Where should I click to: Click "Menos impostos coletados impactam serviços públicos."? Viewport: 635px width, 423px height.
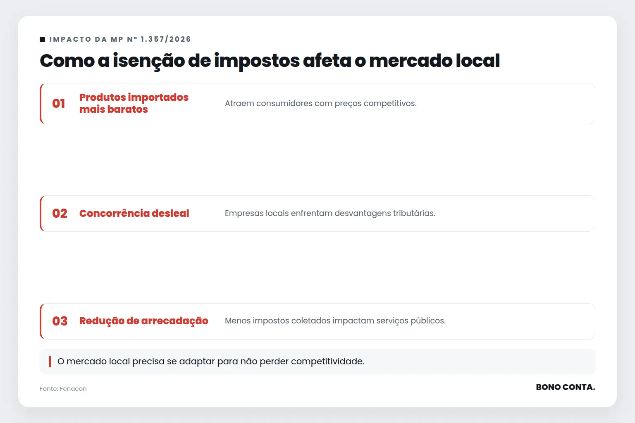pyautogui.click(x=335, y=321)
